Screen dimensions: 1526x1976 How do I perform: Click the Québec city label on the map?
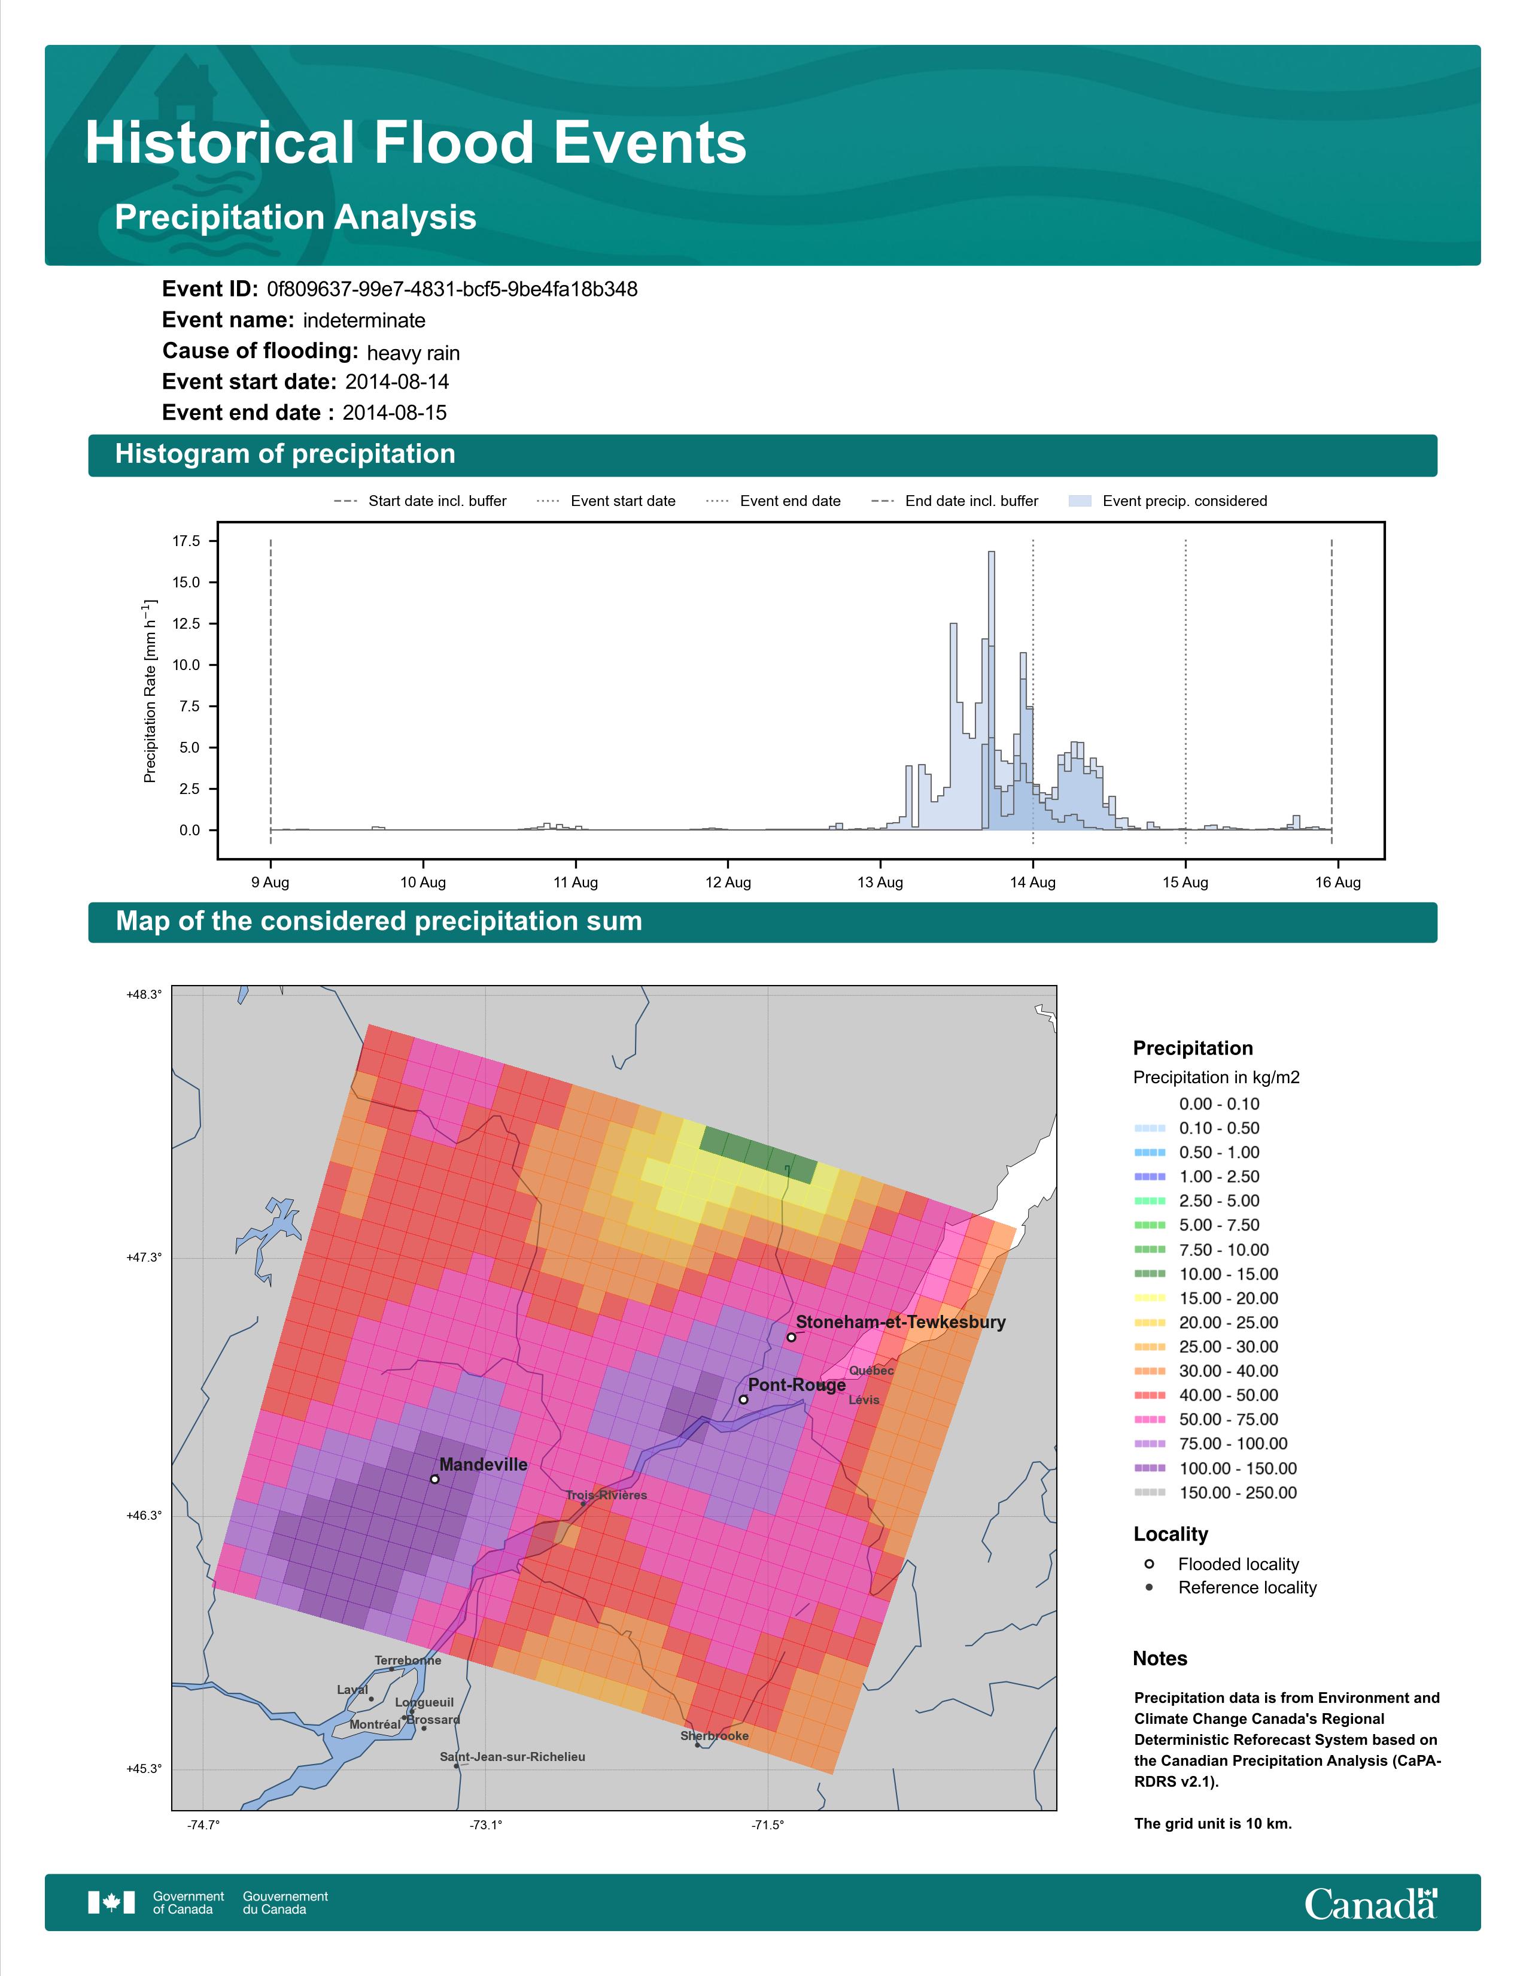pos(871,1371)
